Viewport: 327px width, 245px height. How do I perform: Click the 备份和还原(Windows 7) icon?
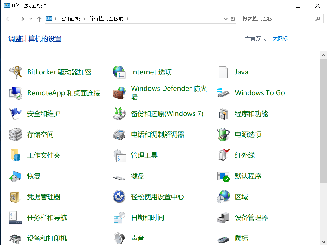point(119,114)
